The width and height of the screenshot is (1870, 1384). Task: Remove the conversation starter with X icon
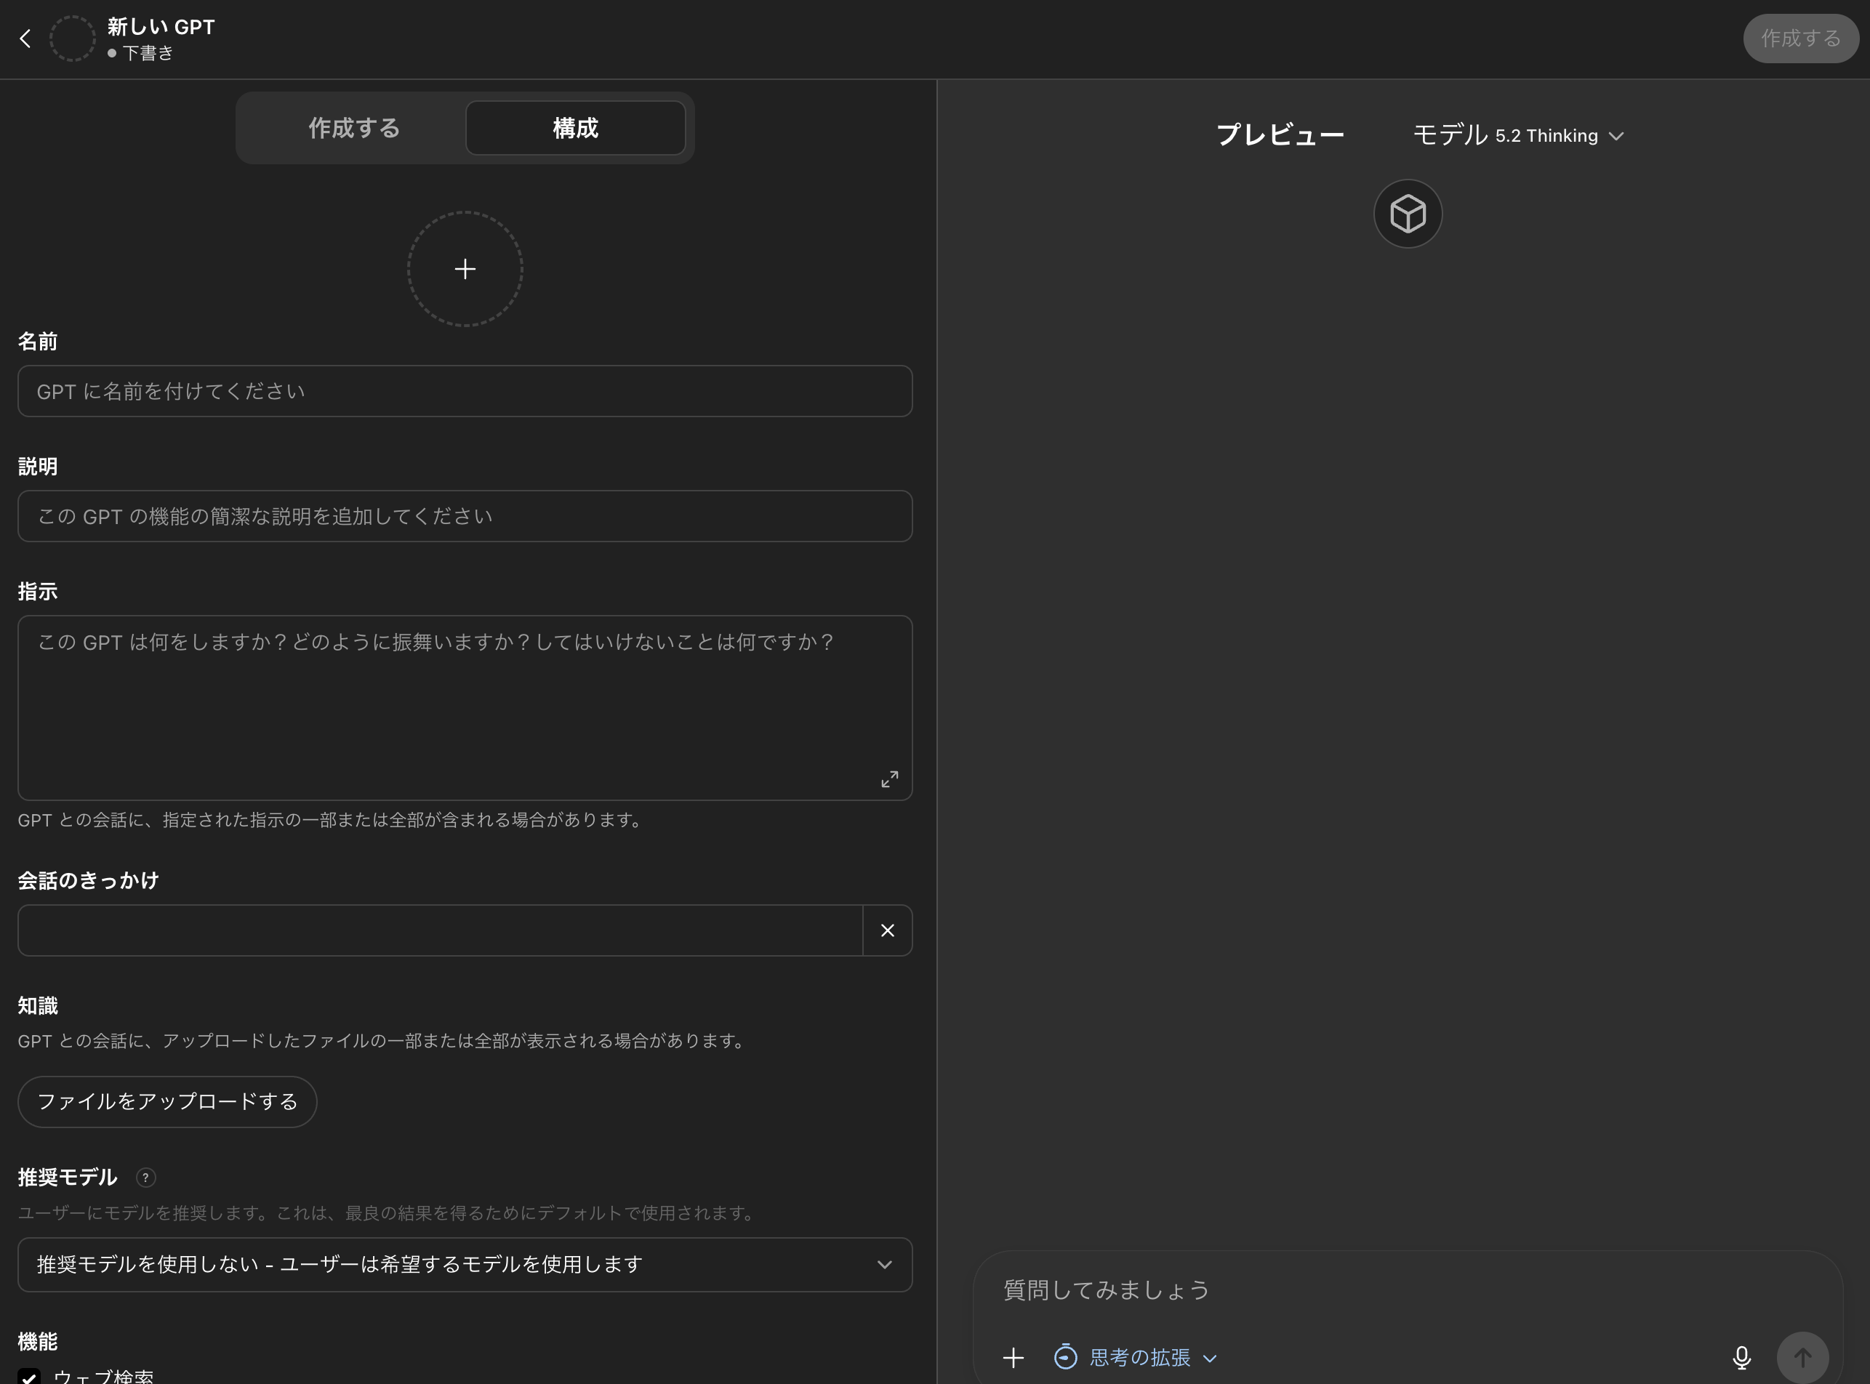(x=887, y=930)
